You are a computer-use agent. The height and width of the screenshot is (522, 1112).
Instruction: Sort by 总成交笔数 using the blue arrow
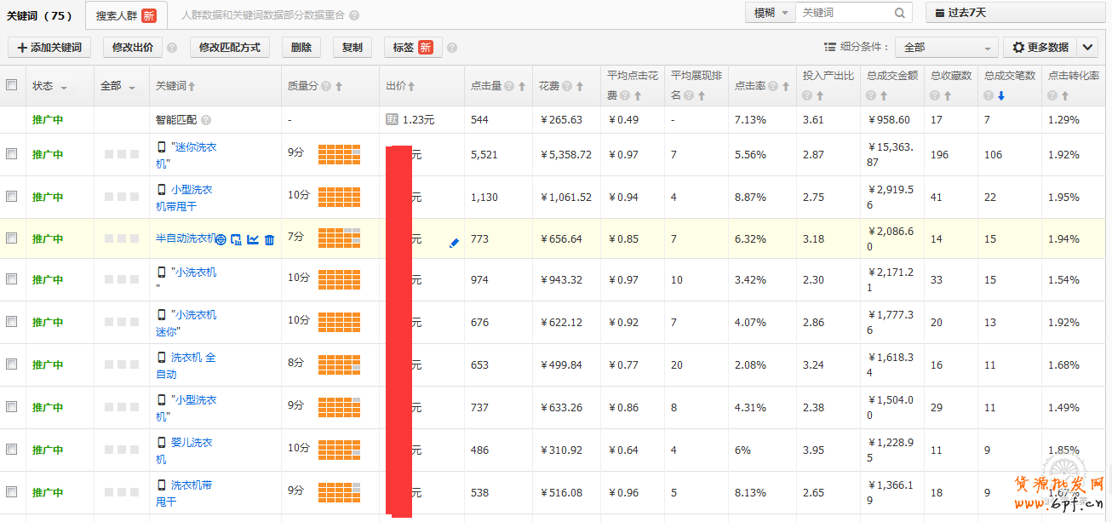(x=1001, y=96)
